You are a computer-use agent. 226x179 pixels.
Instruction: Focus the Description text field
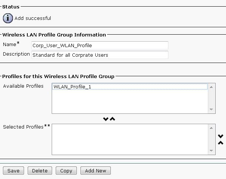pyautogui.click(x=100, y=55)
